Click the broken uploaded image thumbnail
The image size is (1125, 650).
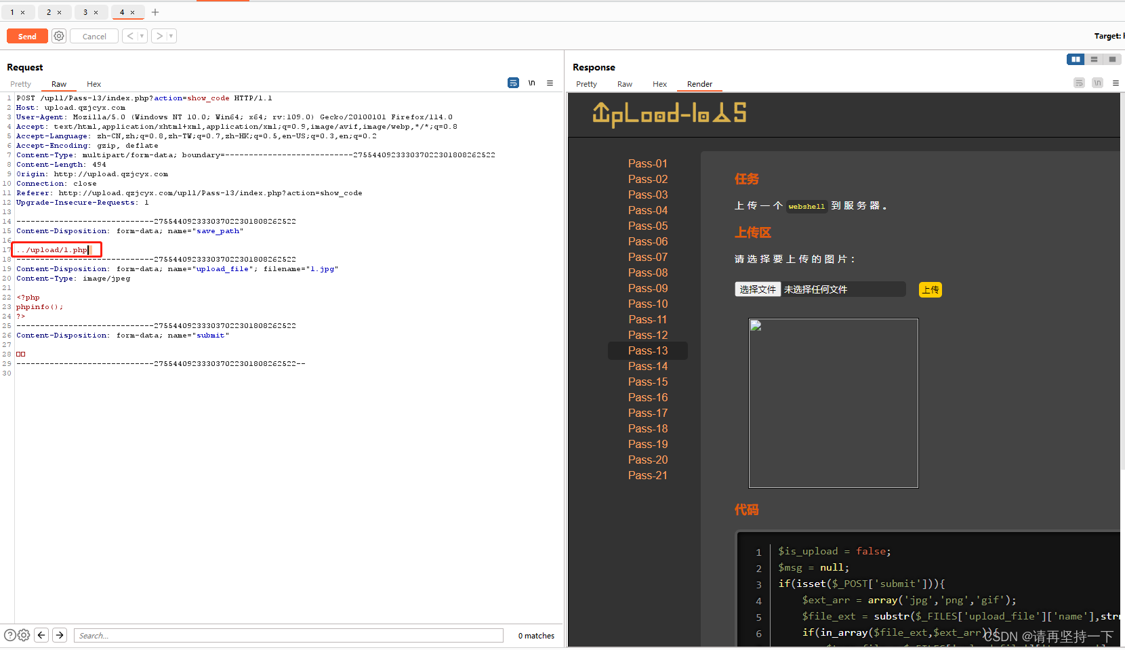tap(833, 403)
